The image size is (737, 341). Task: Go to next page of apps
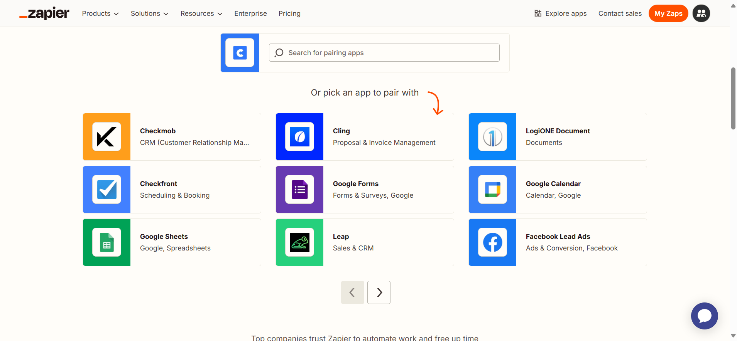point(379,292)
